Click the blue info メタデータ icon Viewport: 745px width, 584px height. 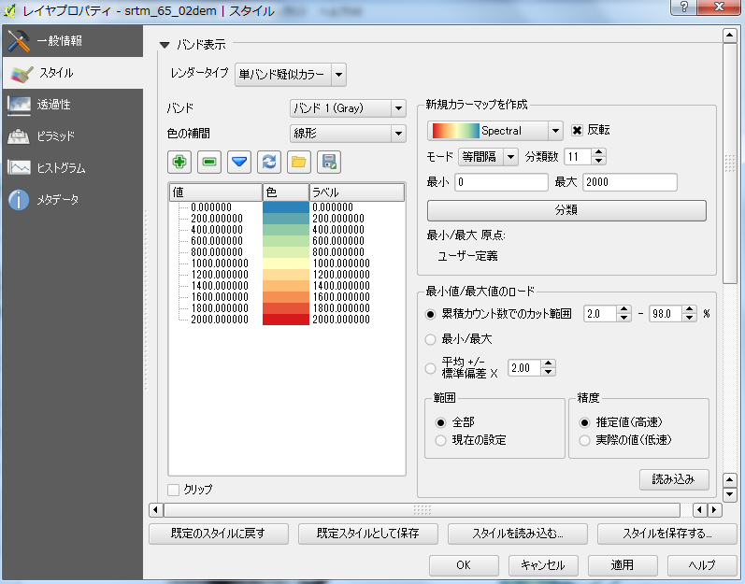pyautogui.click(x=19, y=200)
